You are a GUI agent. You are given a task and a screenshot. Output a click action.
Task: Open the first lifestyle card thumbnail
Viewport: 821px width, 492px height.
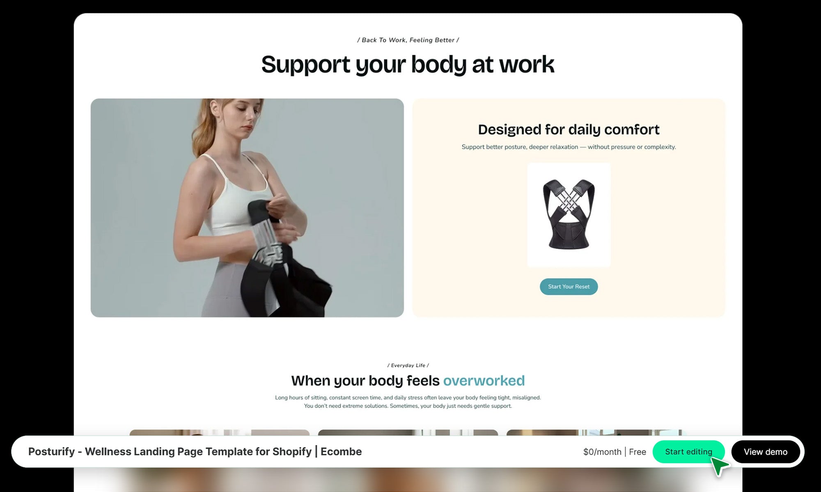220,433
